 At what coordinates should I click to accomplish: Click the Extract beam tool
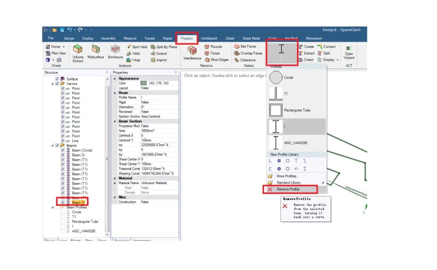click(x=307, y=53)
